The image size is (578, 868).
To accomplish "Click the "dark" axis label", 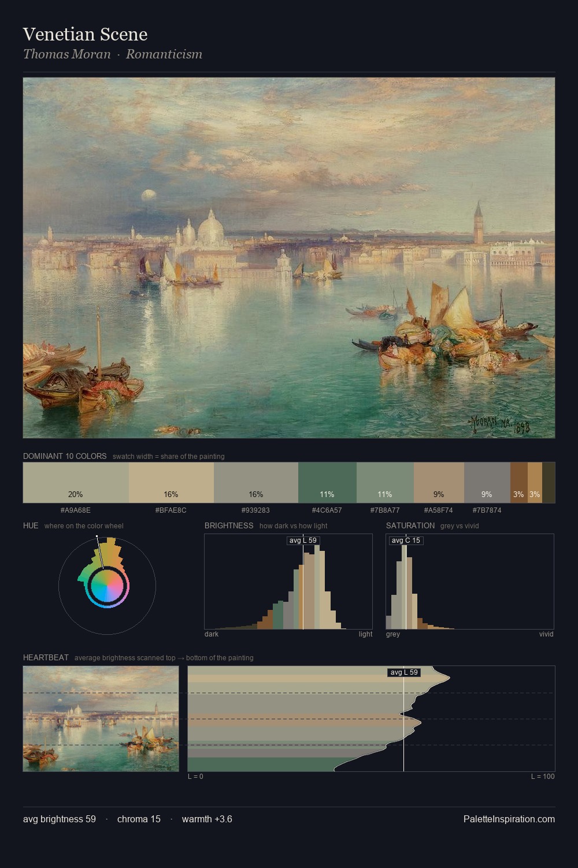I will click(212, 634).
